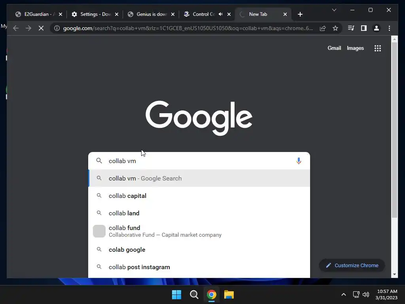Open the Google apps grid

[x=378, y=48]
